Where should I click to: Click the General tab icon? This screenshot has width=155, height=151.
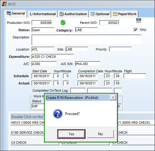9,13
